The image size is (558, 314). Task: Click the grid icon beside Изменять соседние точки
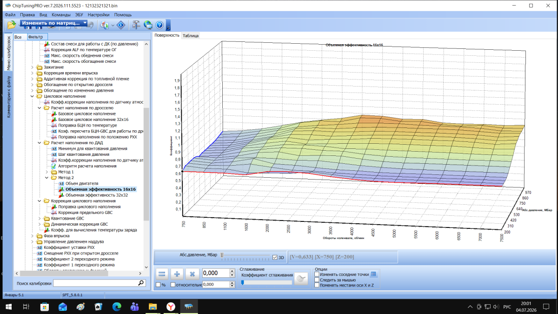(x=374, y=274)
